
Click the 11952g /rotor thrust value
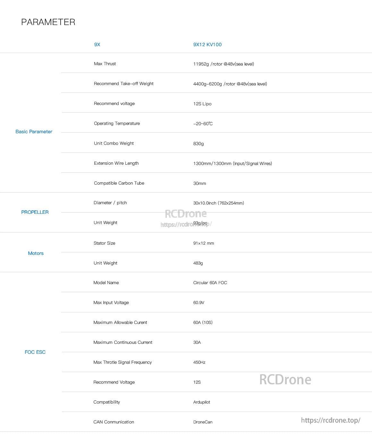(224, 64)
